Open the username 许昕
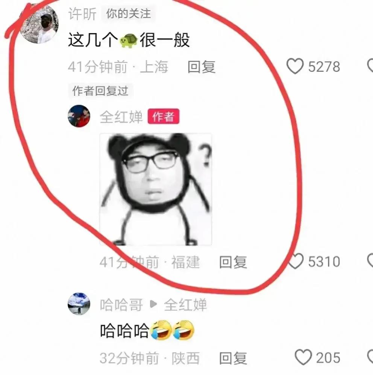The image size is (373, 375). 82,14
